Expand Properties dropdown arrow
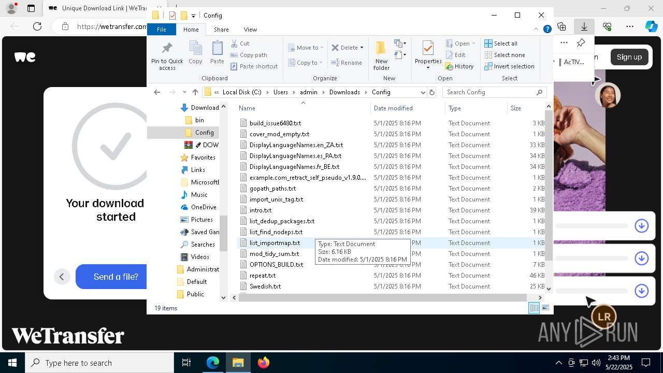This screenshot has height=373, width=663. point(428,68)
